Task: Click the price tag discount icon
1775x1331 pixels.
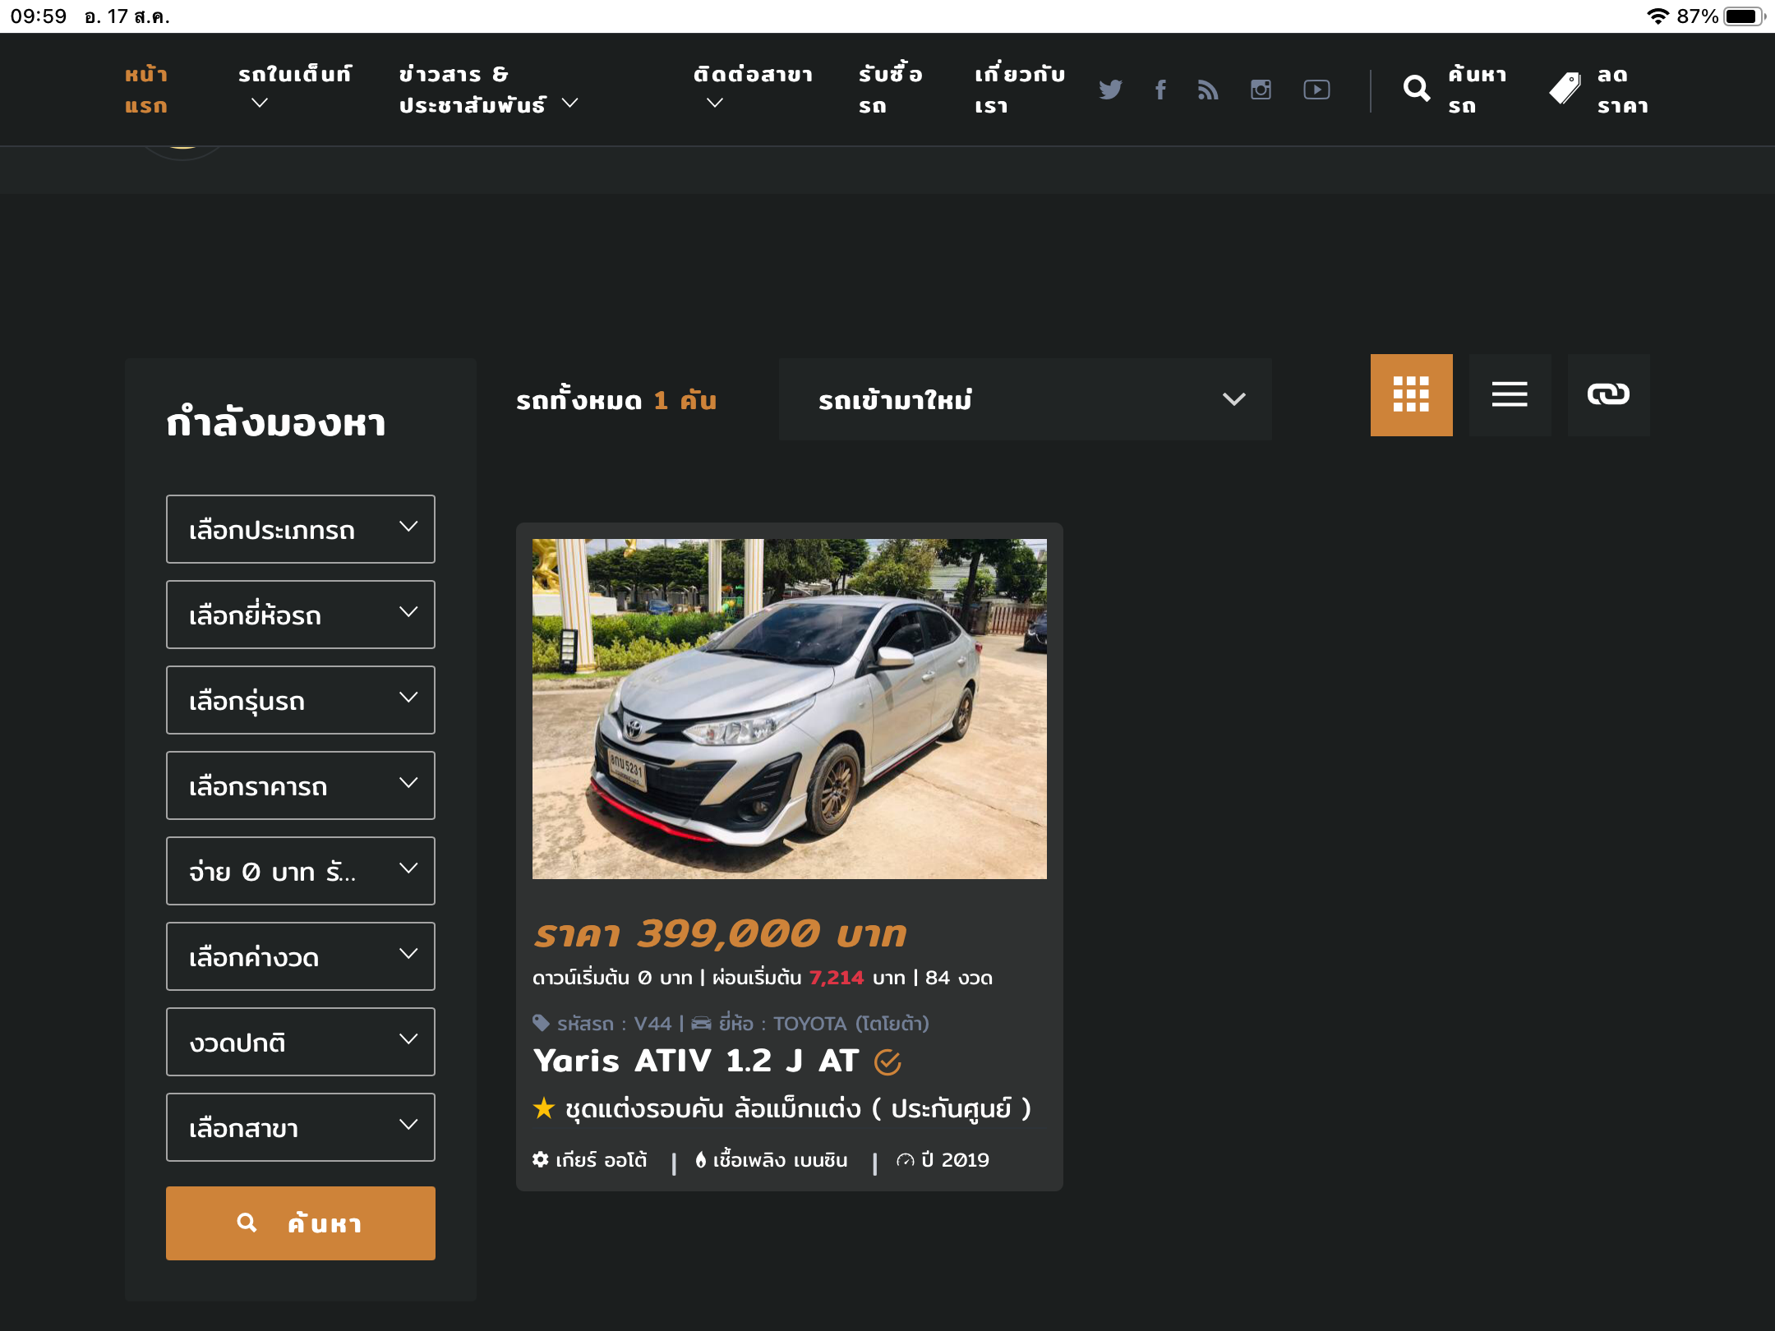Action: (1565, 89)
